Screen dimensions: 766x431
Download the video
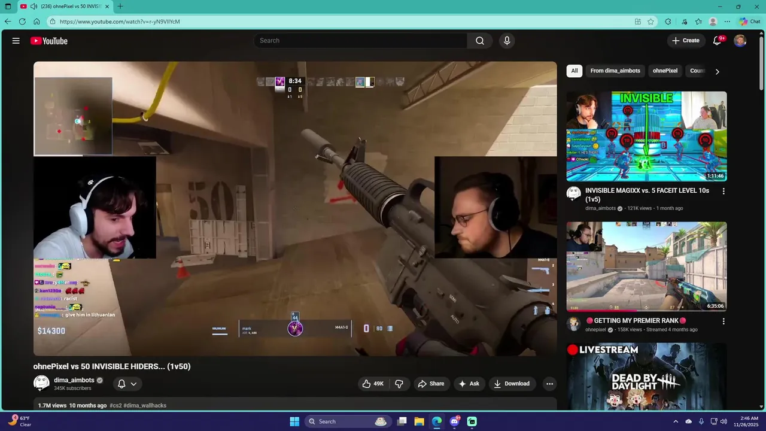(511, 384)
